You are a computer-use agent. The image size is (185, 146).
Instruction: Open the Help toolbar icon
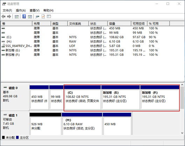tap(24, 16)
